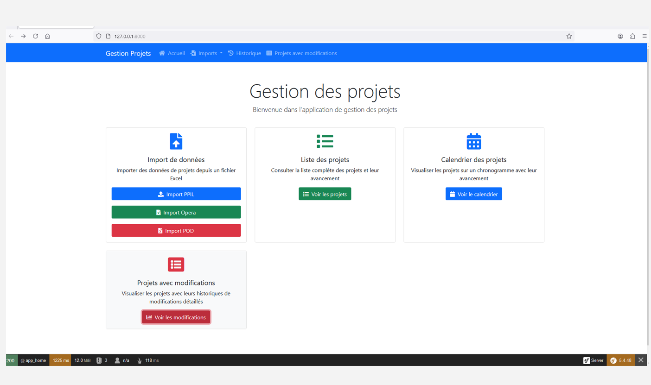Viewport: 651px width, 385px height.
Task: Click the address bar showing 127.0.0.1:8000
Action: (x=325, y=36)
